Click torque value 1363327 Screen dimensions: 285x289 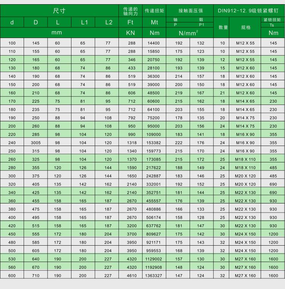154,276
